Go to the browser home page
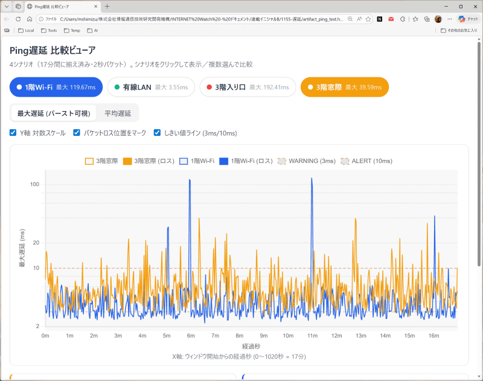The image size is (483, 381). pyautogui.click(x=30, y=19)
